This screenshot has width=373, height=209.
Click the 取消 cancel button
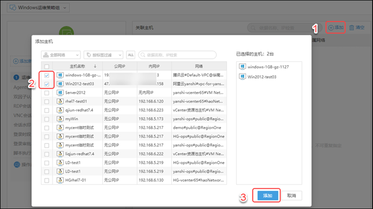pos(291,196)
